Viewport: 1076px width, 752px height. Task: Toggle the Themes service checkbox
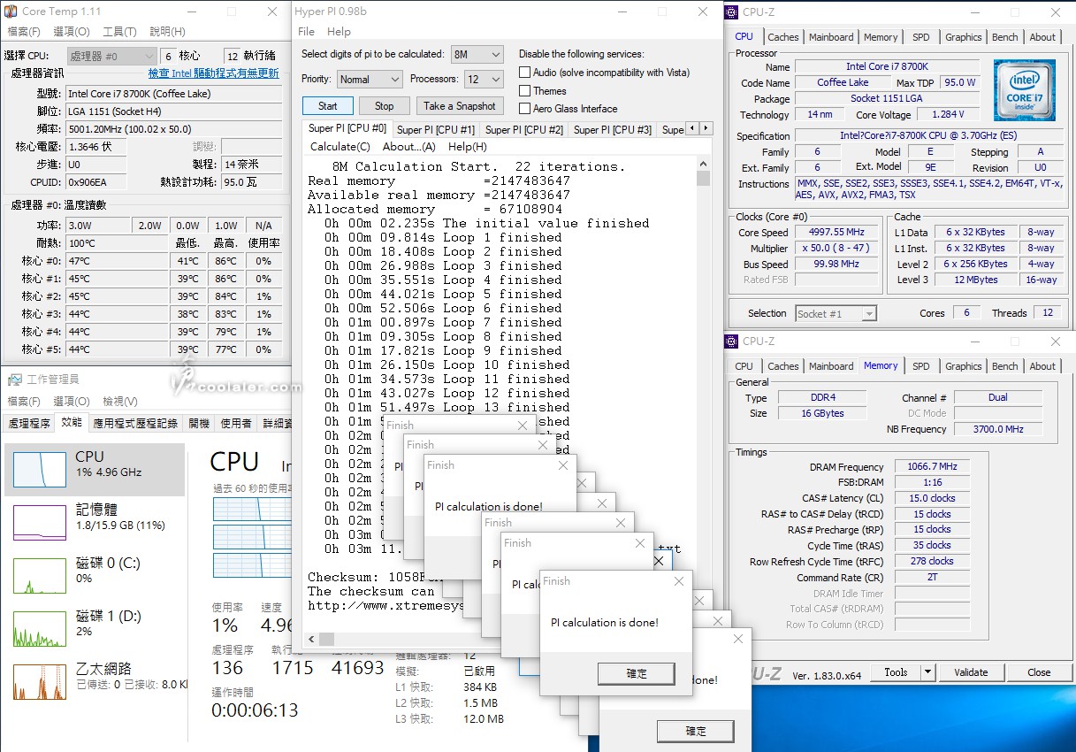tap(524, 90)
